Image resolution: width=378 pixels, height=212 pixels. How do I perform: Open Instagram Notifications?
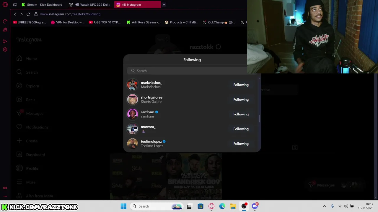pyautogui.click(x=32, y=127)
